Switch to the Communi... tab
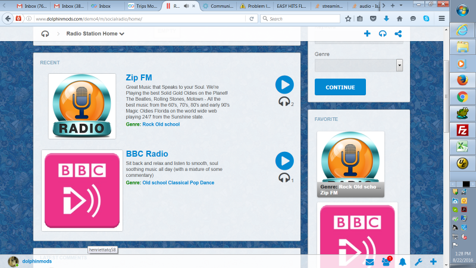Screen dimensions: 476x268 click(218, 6)
